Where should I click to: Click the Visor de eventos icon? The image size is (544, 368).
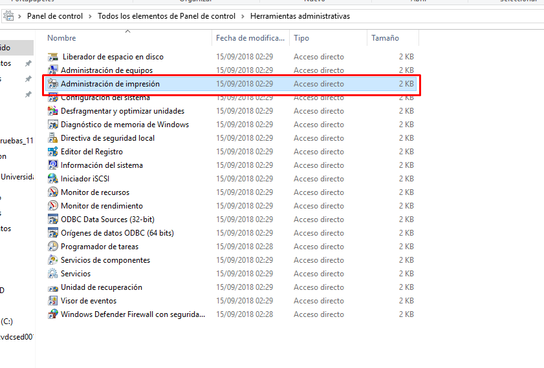53,301
